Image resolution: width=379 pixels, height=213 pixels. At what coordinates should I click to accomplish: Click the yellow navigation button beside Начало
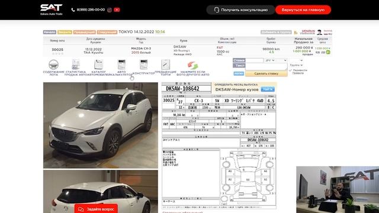pyautogui.click(x=65, y=32)
